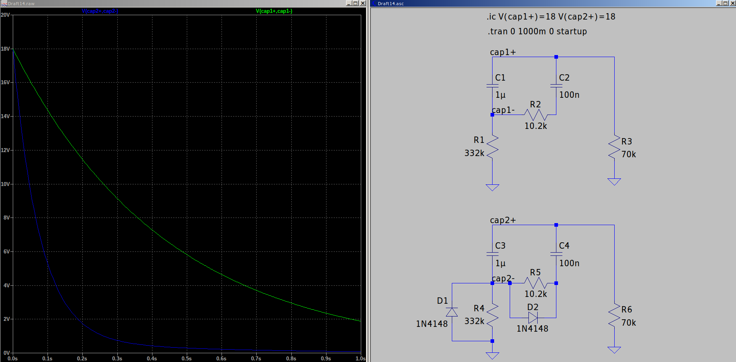Select the C2 capacitor symbol
Viewport: 736px width, 362px height.
point(556,86)
